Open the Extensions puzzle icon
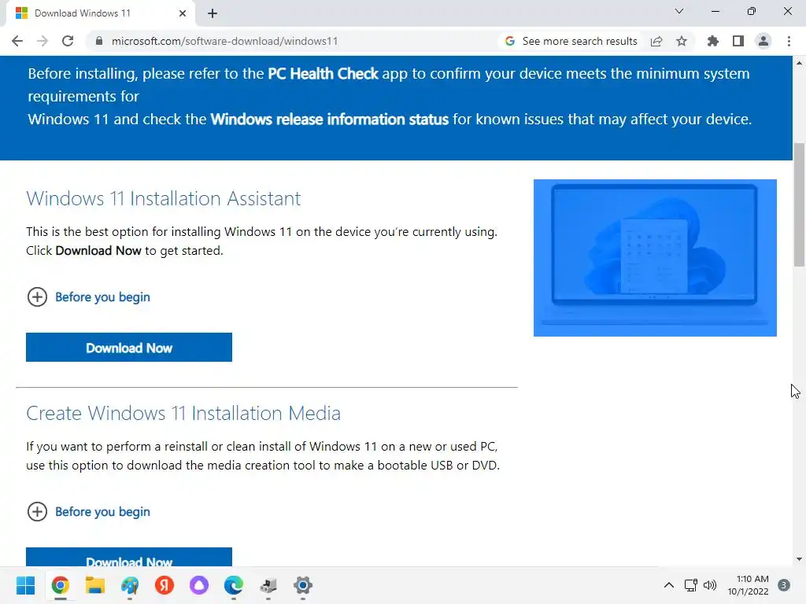The width and height of the screenshot is (806, 604). [712, 41]
